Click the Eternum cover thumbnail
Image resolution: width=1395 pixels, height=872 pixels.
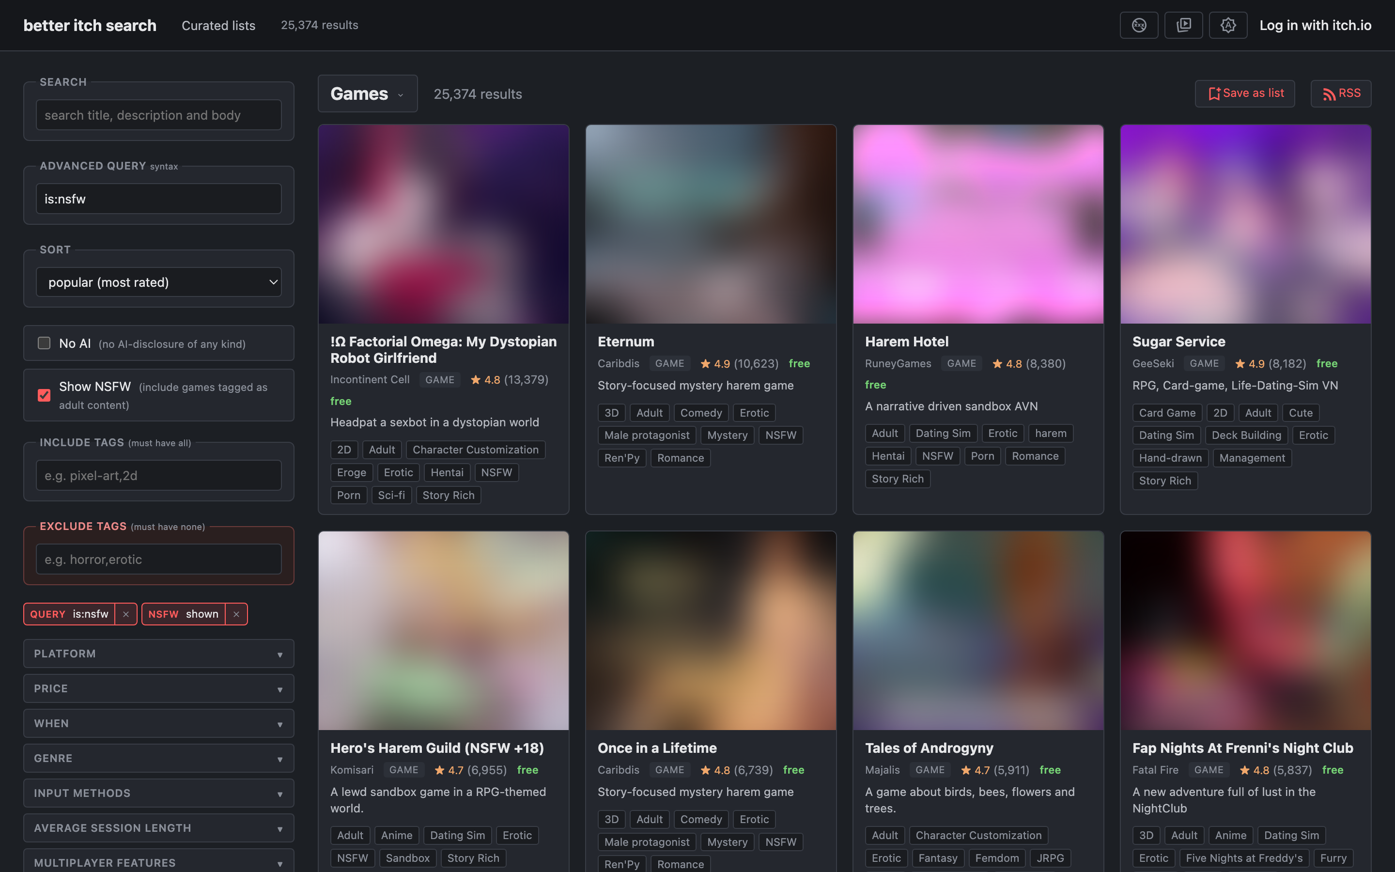pyautogui.click(x=711, y=224)
